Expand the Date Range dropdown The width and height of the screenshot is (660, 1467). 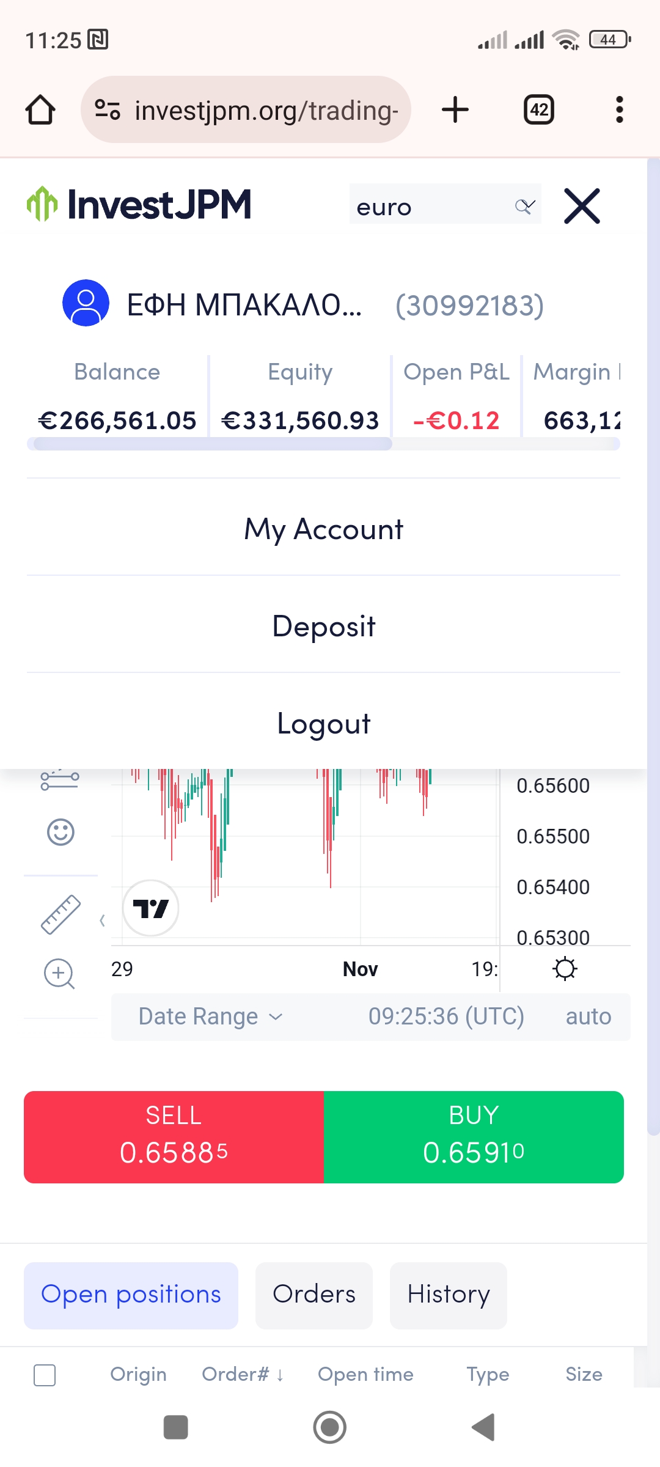tap(210, 1017)
